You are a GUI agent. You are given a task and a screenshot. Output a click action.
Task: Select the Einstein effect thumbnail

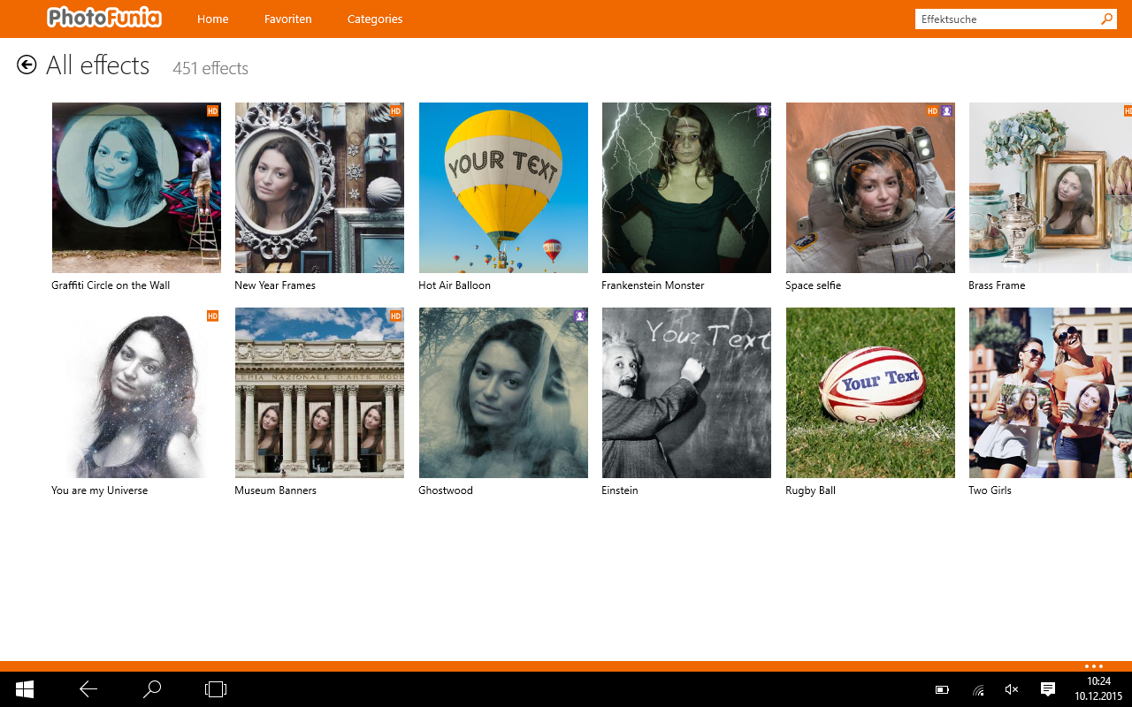pyautogui.click(x=685, y=392)
